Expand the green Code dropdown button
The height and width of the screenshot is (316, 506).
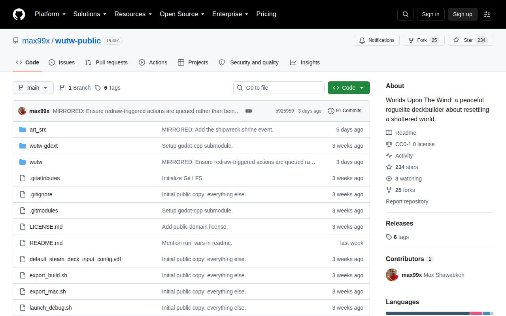coord(349,88)
